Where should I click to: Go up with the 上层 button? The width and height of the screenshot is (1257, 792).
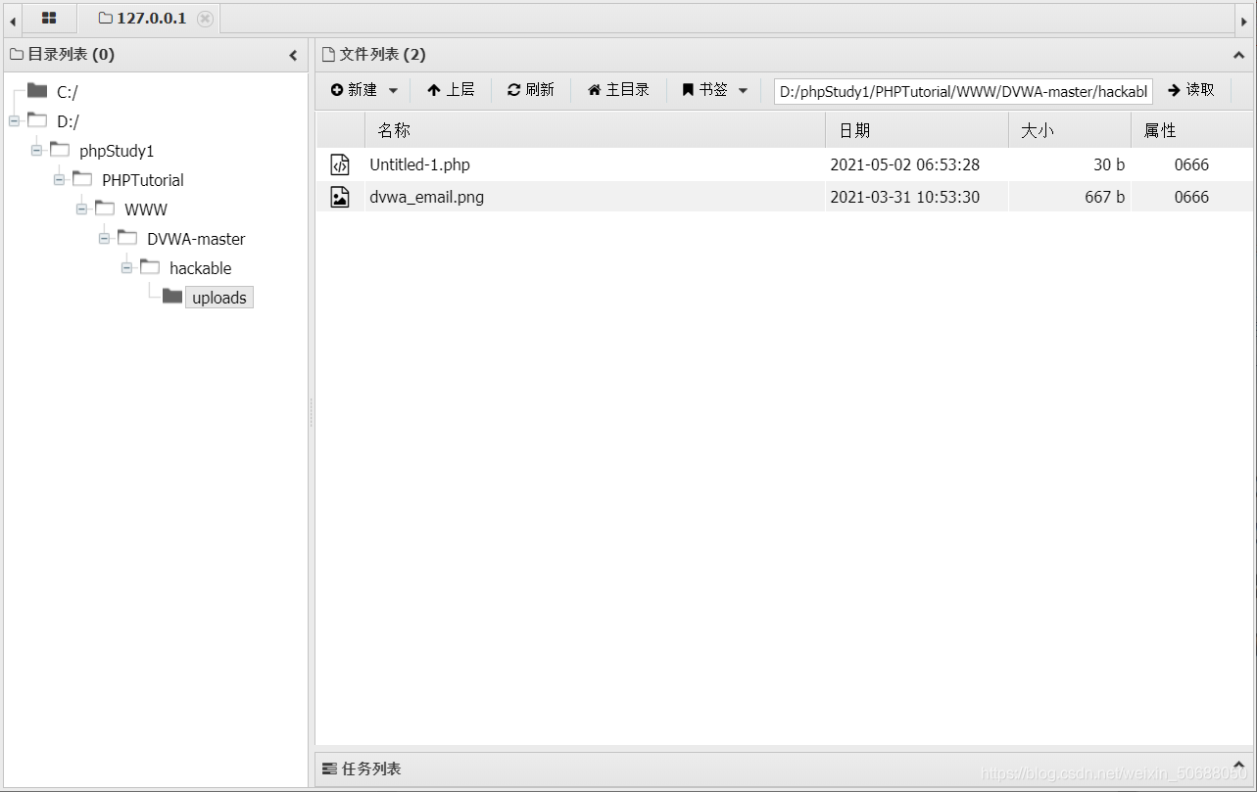click(x=451, y=90)
